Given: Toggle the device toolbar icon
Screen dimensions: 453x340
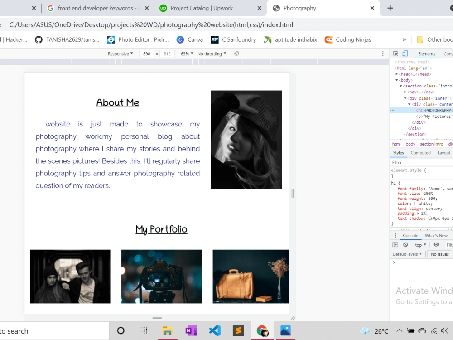Looking at the screenshot, I should click(x=405, y=54).
